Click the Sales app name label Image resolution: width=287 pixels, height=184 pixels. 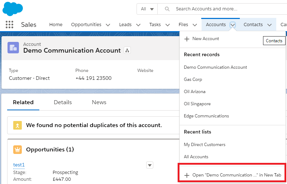pyautogui.click(x=29, y=25)
